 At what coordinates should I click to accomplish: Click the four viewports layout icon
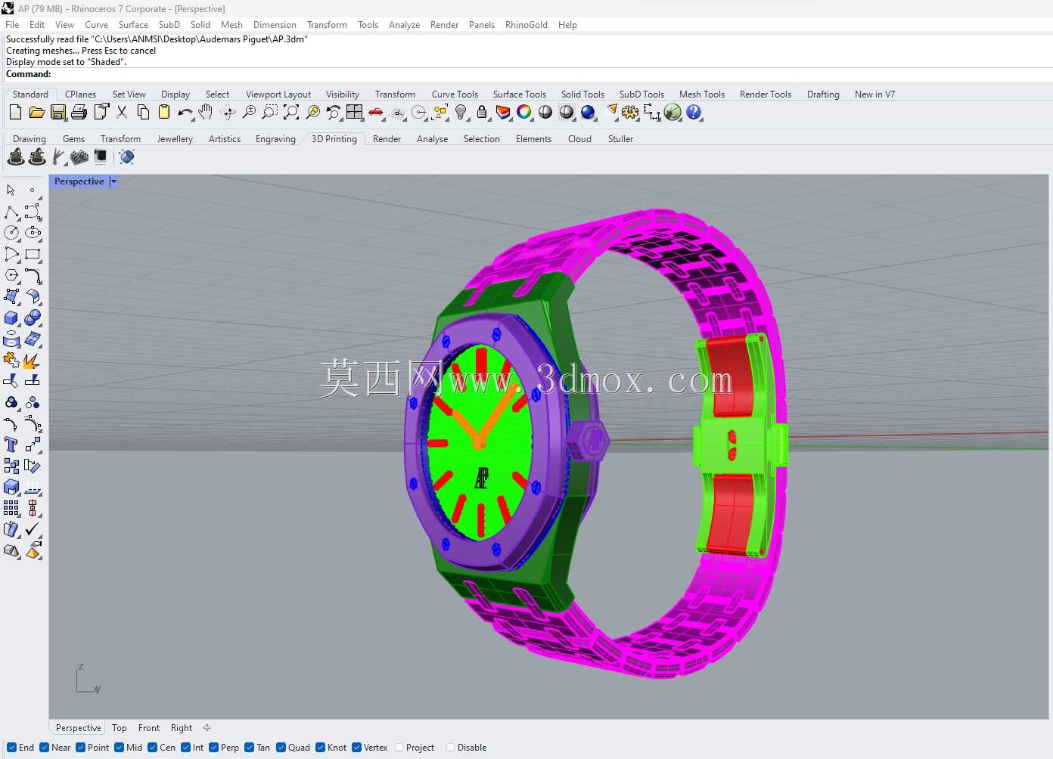(354, 113)
